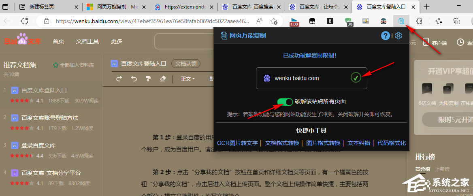Click the read aloud icon in address bar

[260, 21]
